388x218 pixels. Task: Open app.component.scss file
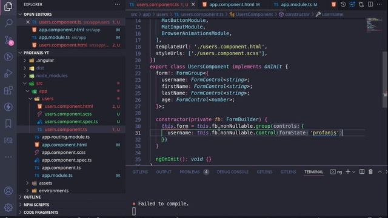point(63,152)
